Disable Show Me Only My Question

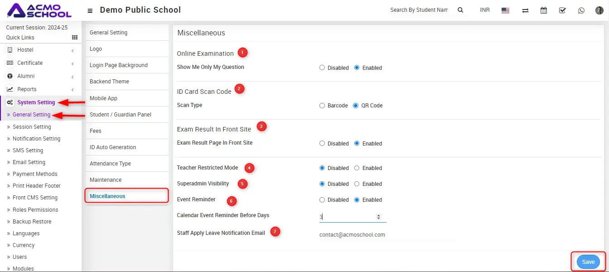pos(322,68)
